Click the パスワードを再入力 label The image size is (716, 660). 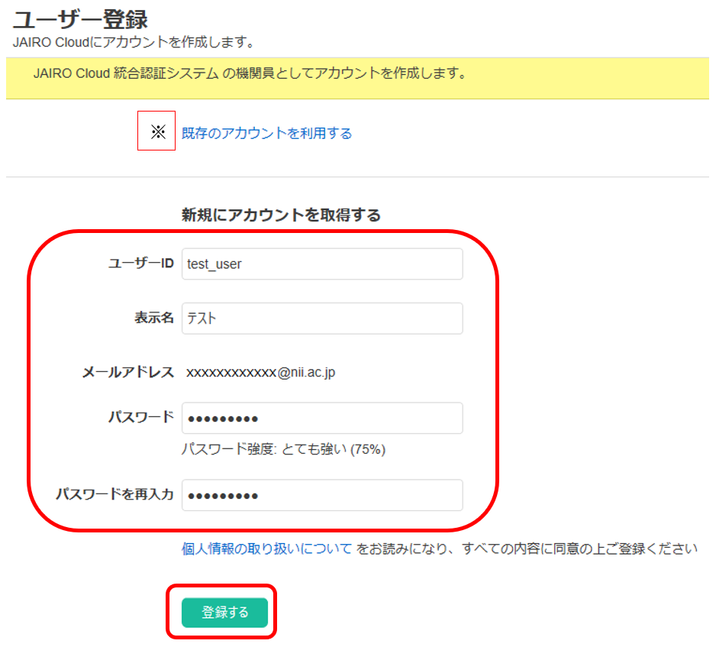(x=114, y=495)
